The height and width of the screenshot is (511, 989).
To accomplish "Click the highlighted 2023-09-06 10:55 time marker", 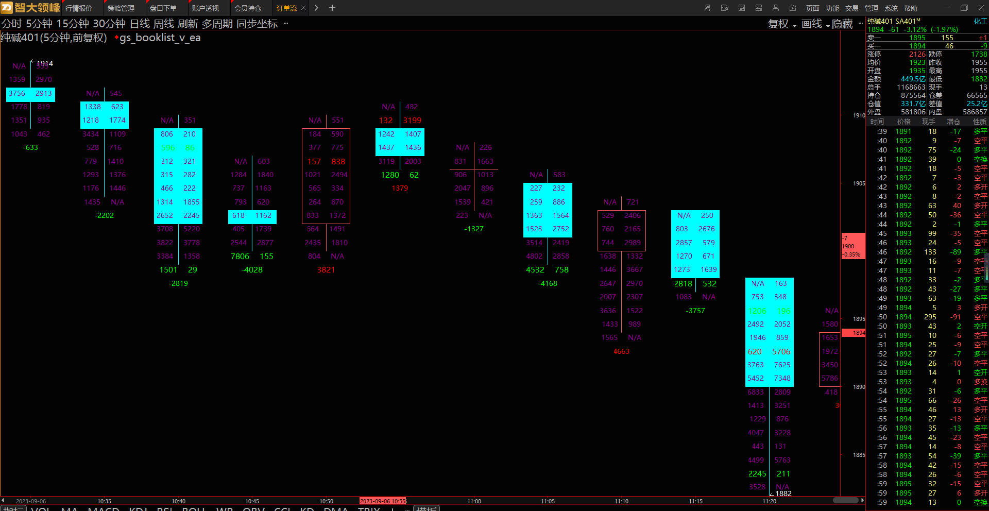I will [x=383, y=501].
